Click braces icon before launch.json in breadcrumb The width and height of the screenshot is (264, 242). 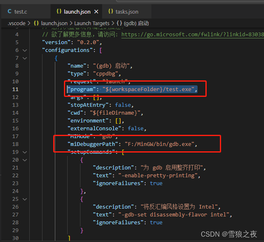[x=36, y=23]
